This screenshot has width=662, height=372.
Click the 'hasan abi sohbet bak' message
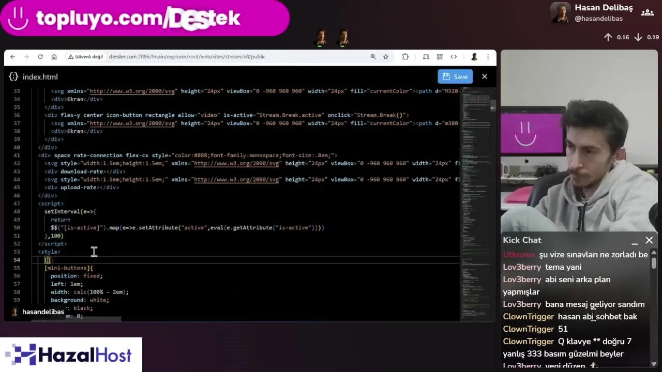597,317
